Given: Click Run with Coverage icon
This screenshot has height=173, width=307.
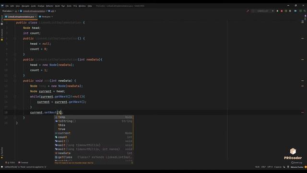Looking at the screenshot, I should click(286, 11).
